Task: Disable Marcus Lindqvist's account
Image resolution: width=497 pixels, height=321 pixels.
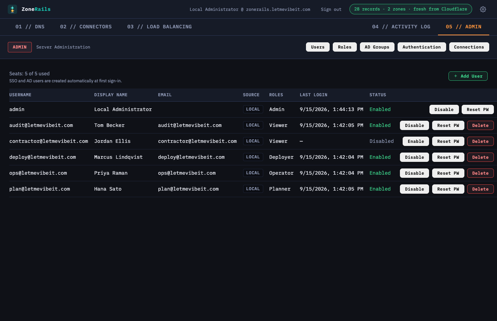Action: tap(415, 157)
